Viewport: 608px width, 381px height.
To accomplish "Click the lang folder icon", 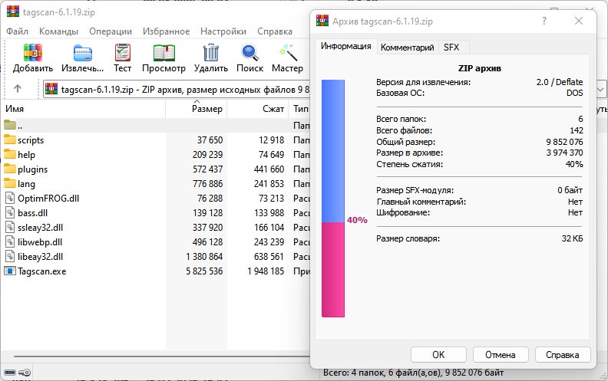I will pyautogui.click(x=10, y=183).
